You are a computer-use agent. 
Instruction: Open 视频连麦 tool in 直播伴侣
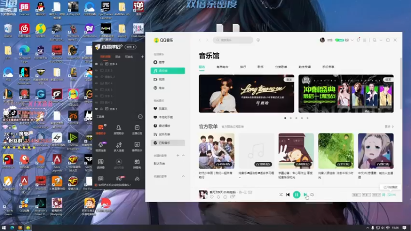(101, 147)
